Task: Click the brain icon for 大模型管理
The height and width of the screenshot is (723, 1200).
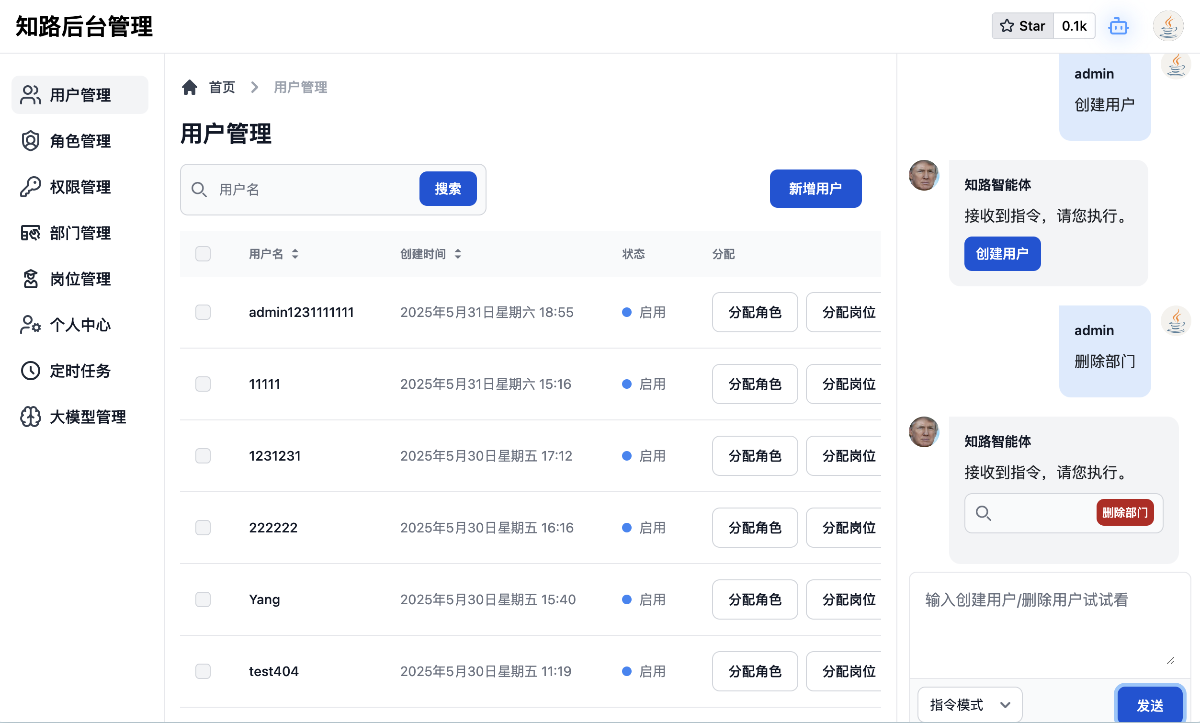Action: tap(30, 417)
